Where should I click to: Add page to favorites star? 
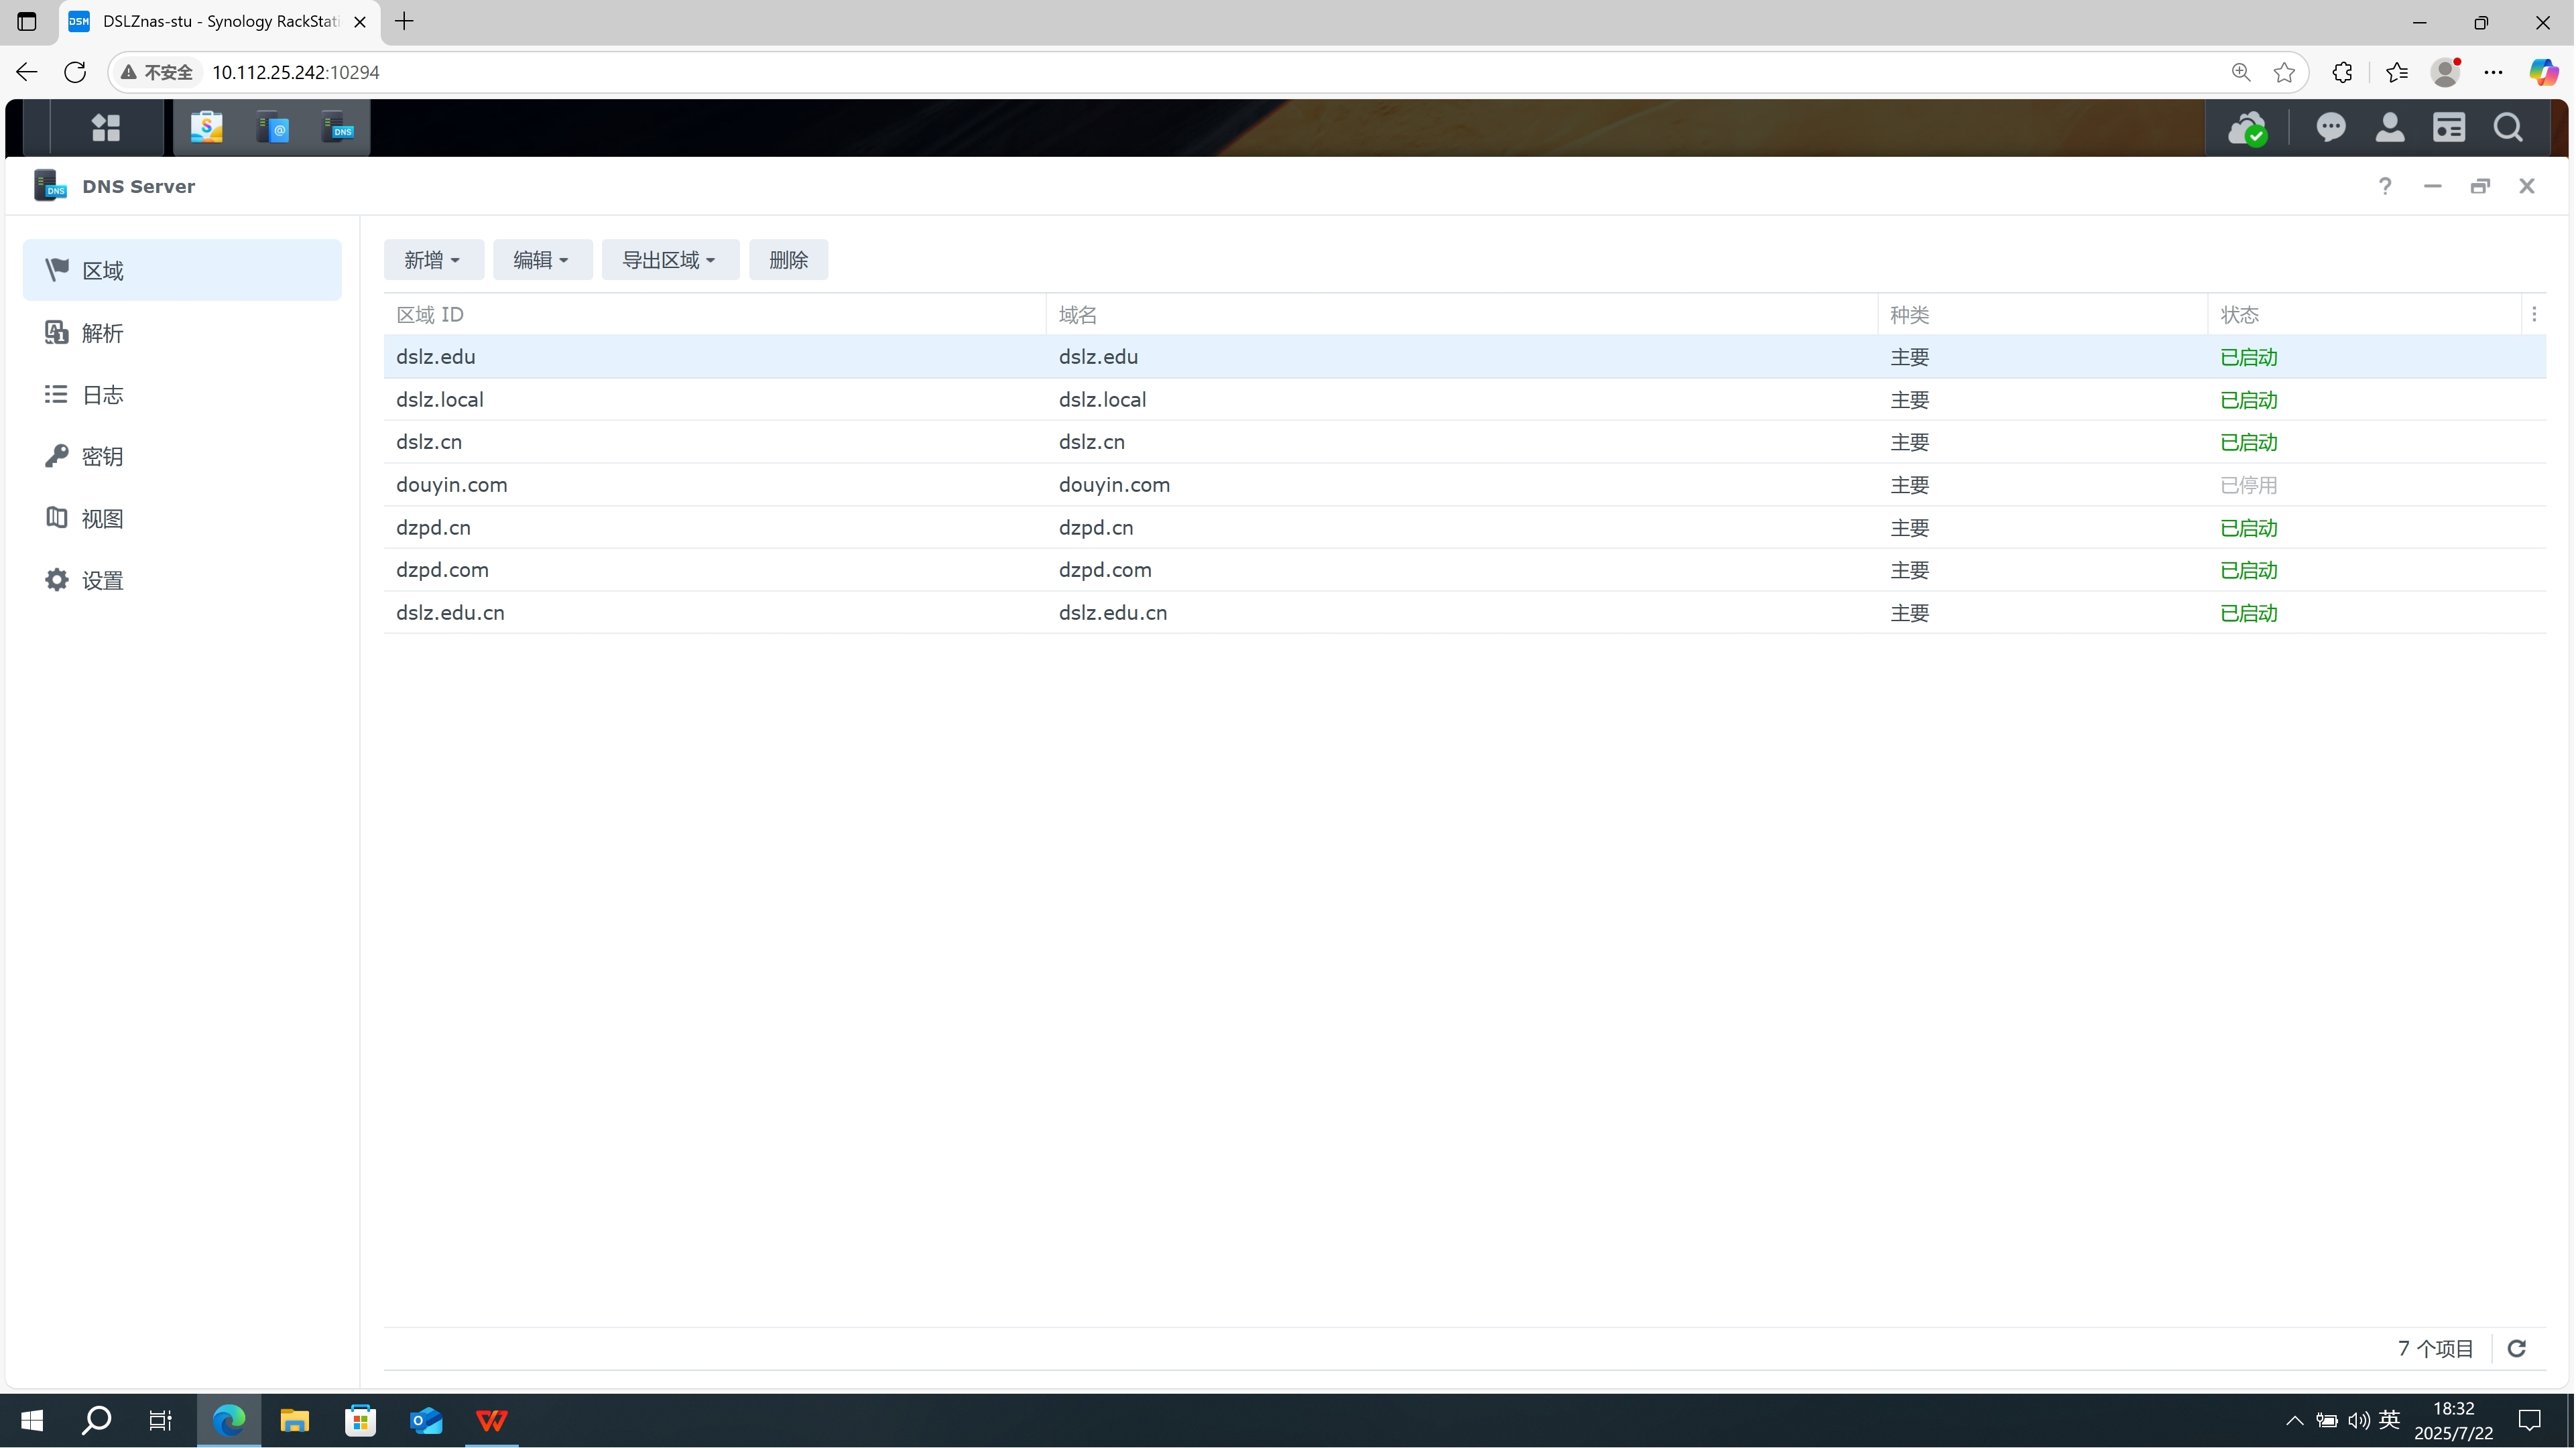click(x=2284, y=72)
